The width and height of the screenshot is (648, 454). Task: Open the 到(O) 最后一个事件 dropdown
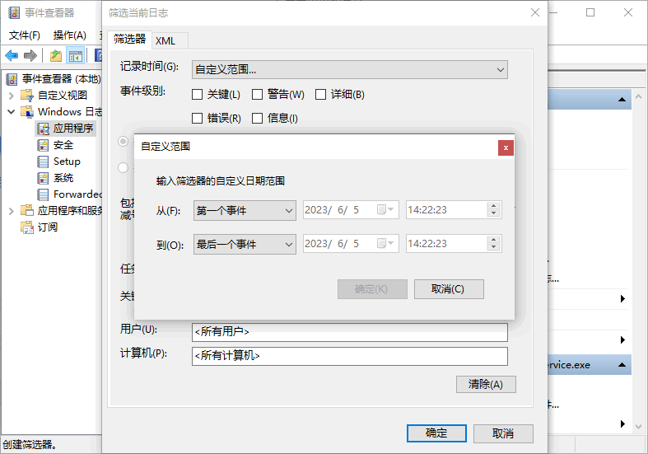pyautogui.click(x=245, y=244)
